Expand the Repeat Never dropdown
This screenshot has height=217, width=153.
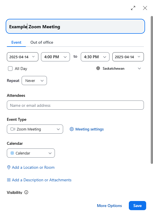34,81
